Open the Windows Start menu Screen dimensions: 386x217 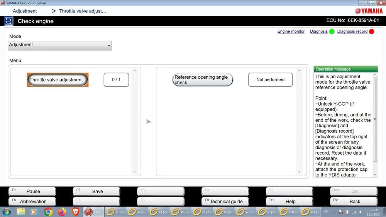click(x=7, y=212)
